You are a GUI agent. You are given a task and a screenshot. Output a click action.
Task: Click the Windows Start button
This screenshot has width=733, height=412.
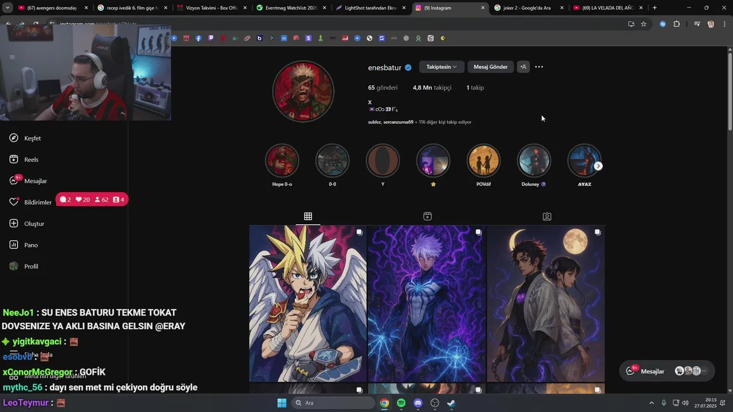(x=282, y=403)
